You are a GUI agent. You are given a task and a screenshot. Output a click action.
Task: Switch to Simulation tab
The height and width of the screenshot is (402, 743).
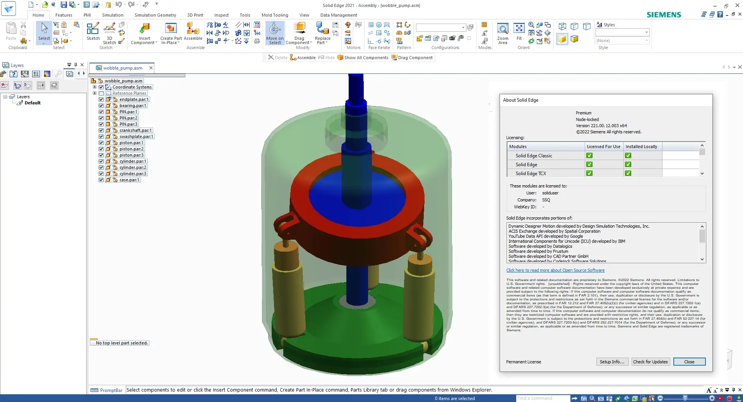tap(113, 15)
